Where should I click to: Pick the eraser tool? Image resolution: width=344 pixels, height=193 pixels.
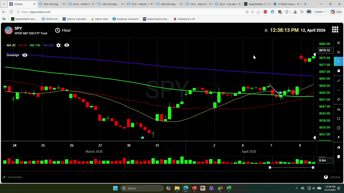click(339, 147)
